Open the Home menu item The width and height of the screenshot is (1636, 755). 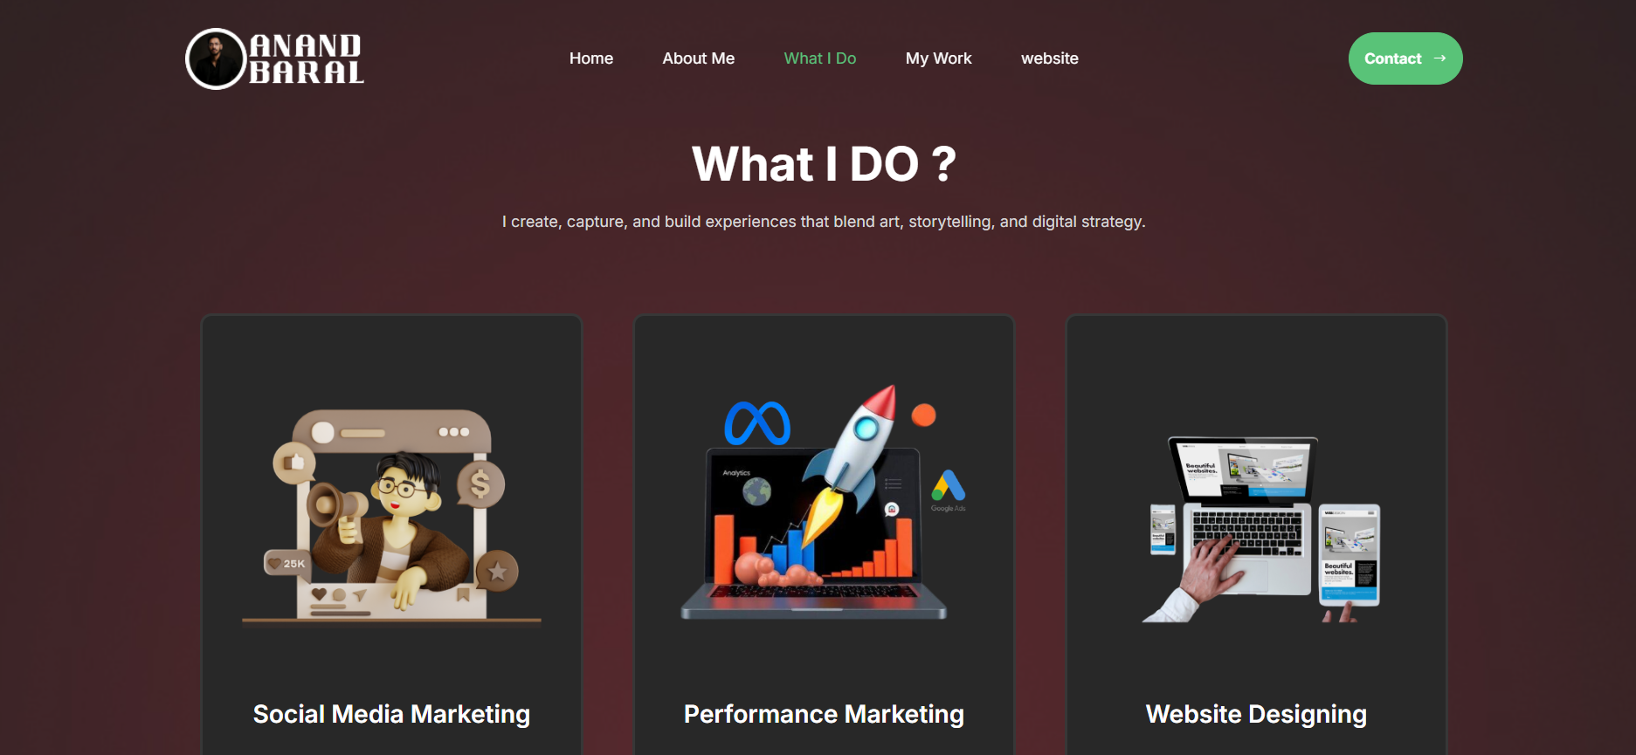[x=591, y=58]
